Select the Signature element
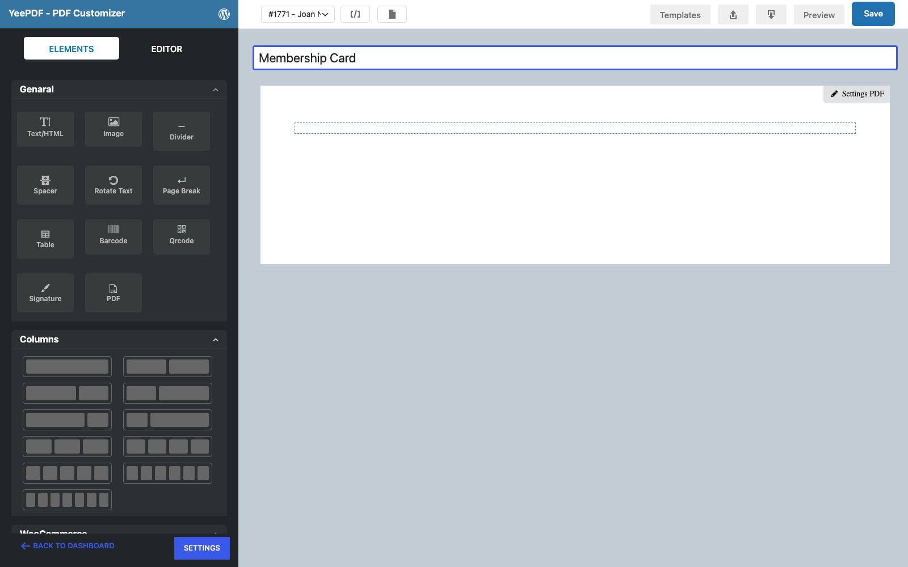908x567 pixels. coord(45,293)
